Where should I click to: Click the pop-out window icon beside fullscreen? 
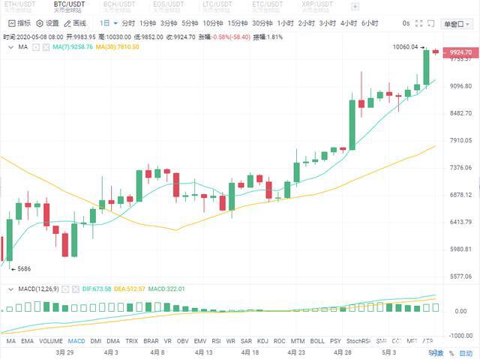coord(430,23)
